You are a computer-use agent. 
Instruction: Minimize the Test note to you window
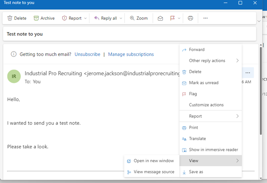coord(225,3)
